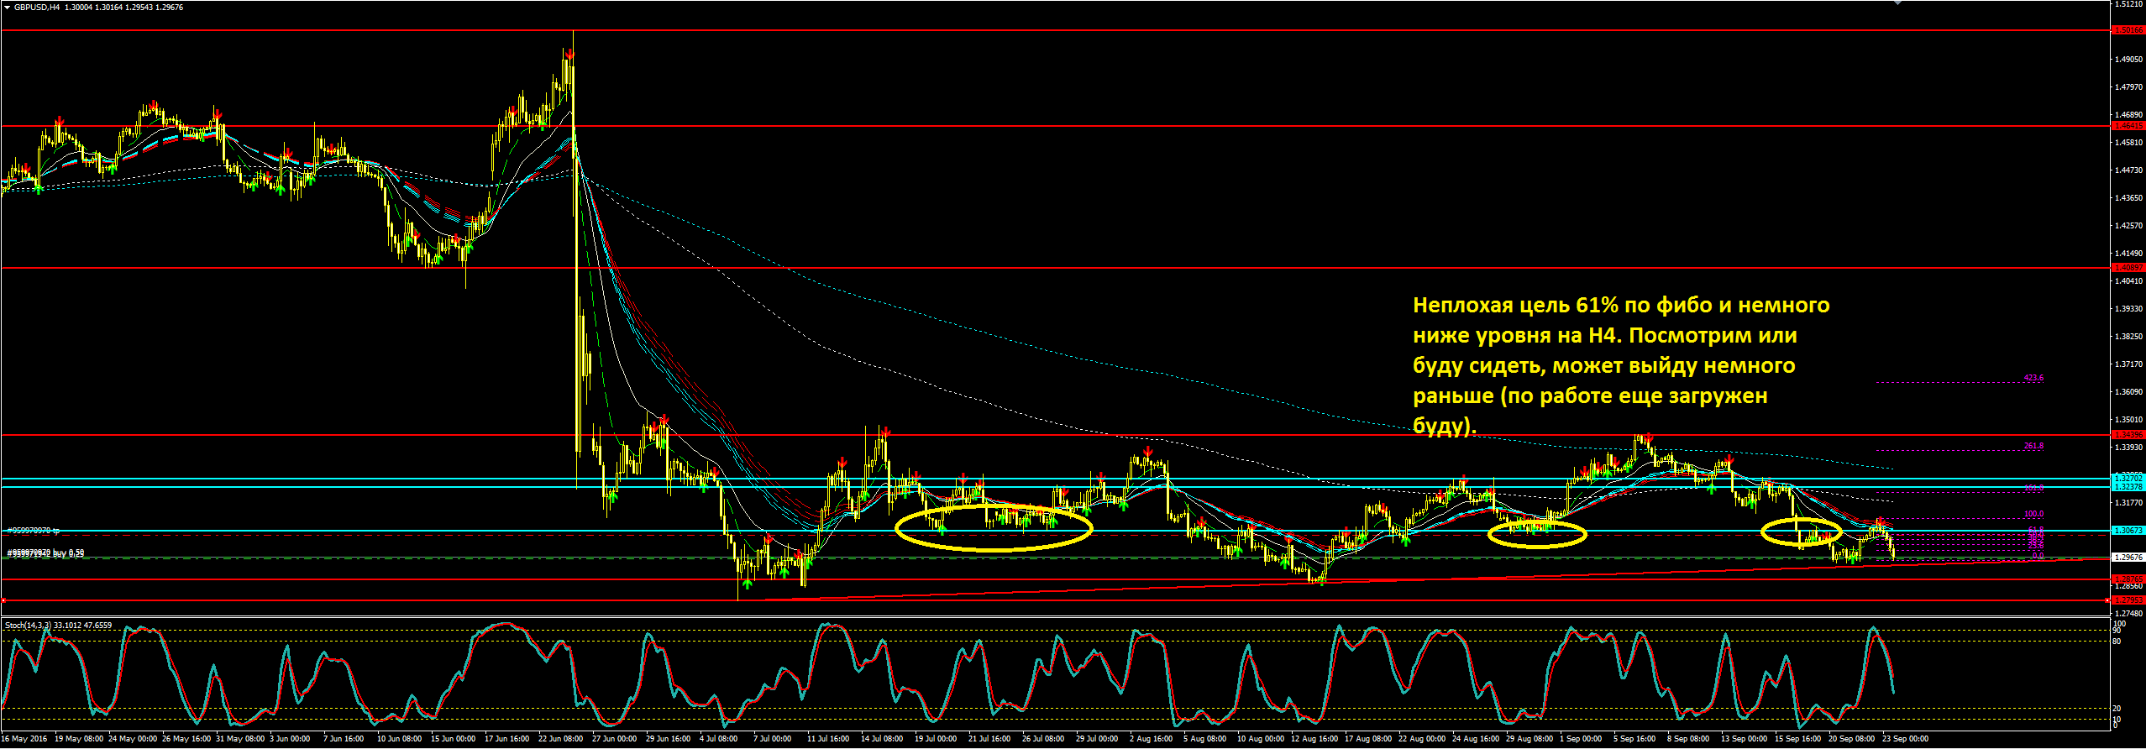The image size is (2146, 749).
Task: Click the 423.6 Fibonacci level label
Action: coord(2033,378)
